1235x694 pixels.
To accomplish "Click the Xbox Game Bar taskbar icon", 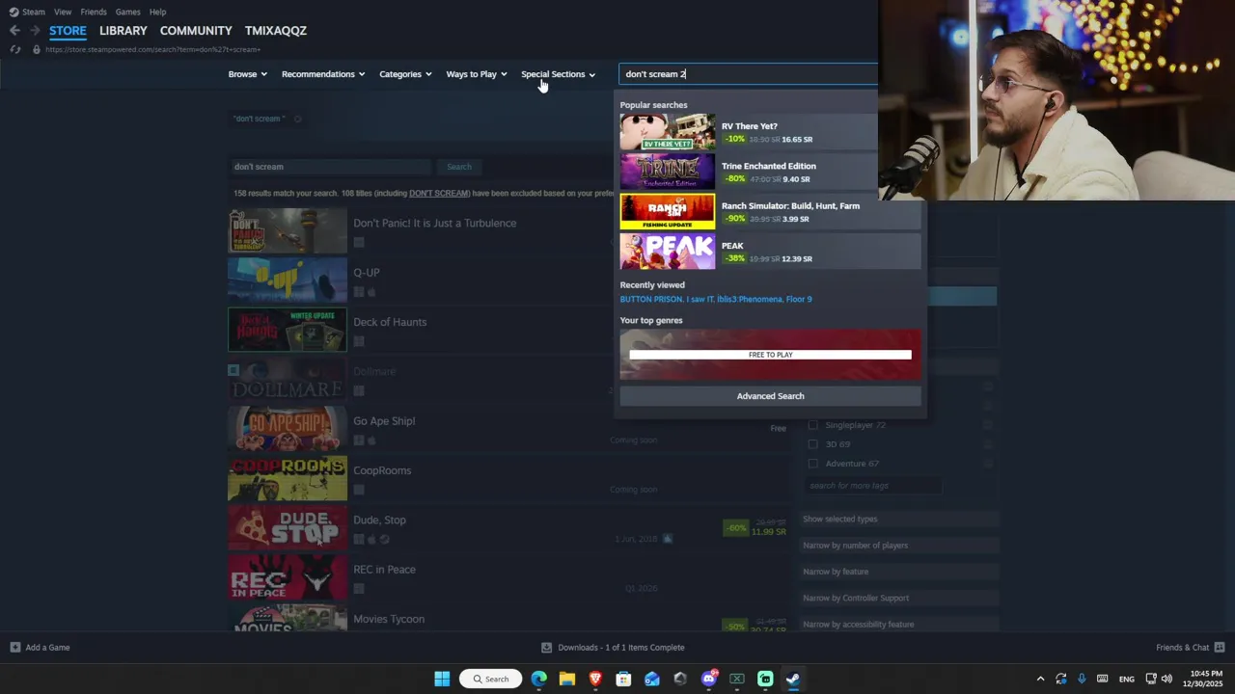I will 737,679.
